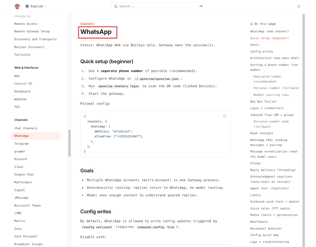
Task: Click the main page scrollbar on right
Action: (304, 104)
